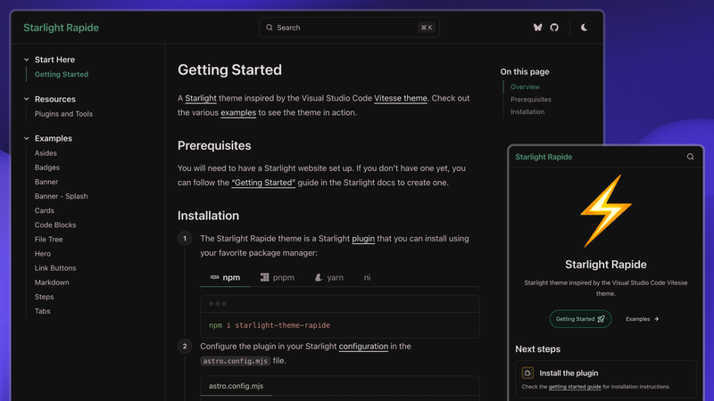Click the npm i starlight-theme-rapide code line
The image size is (714, 401).
point(270,325)
